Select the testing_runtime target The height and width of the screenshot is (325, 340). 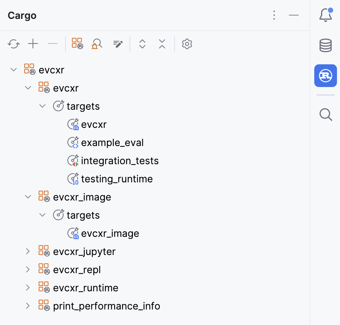pos(117,179)
